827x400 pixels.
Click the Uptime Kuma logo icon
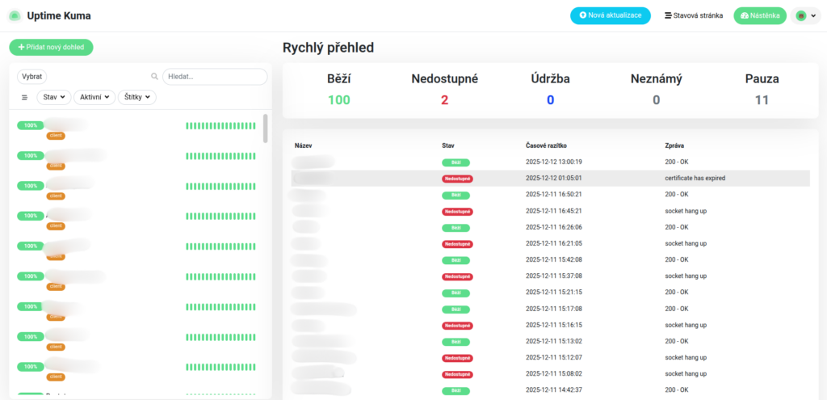tap(14, 15)
